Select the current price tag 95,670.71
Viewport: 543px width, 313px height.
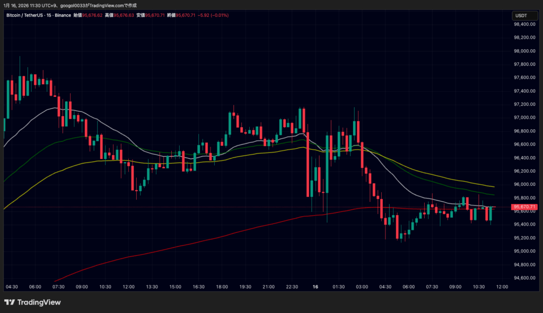[x=524, y=207]
